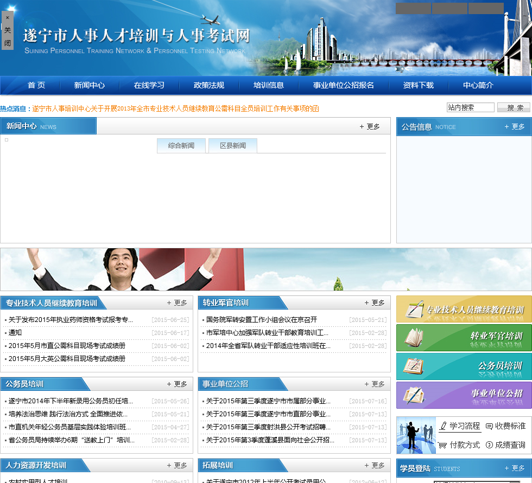532x483 pixels.
Task: Open 更多 for 专业技术人员继续教育培训 list
Action: pyautogui.click(x=177, y=303)
